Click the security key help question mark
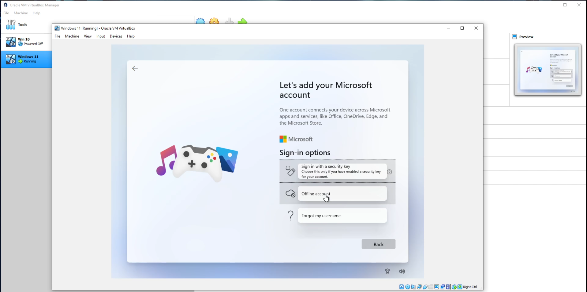 pyautogui.click(x=389, y=172)
